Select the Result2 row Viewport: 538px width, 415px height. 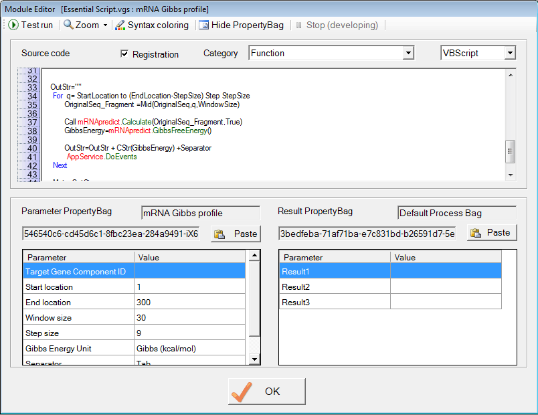(x=391, y=286)
